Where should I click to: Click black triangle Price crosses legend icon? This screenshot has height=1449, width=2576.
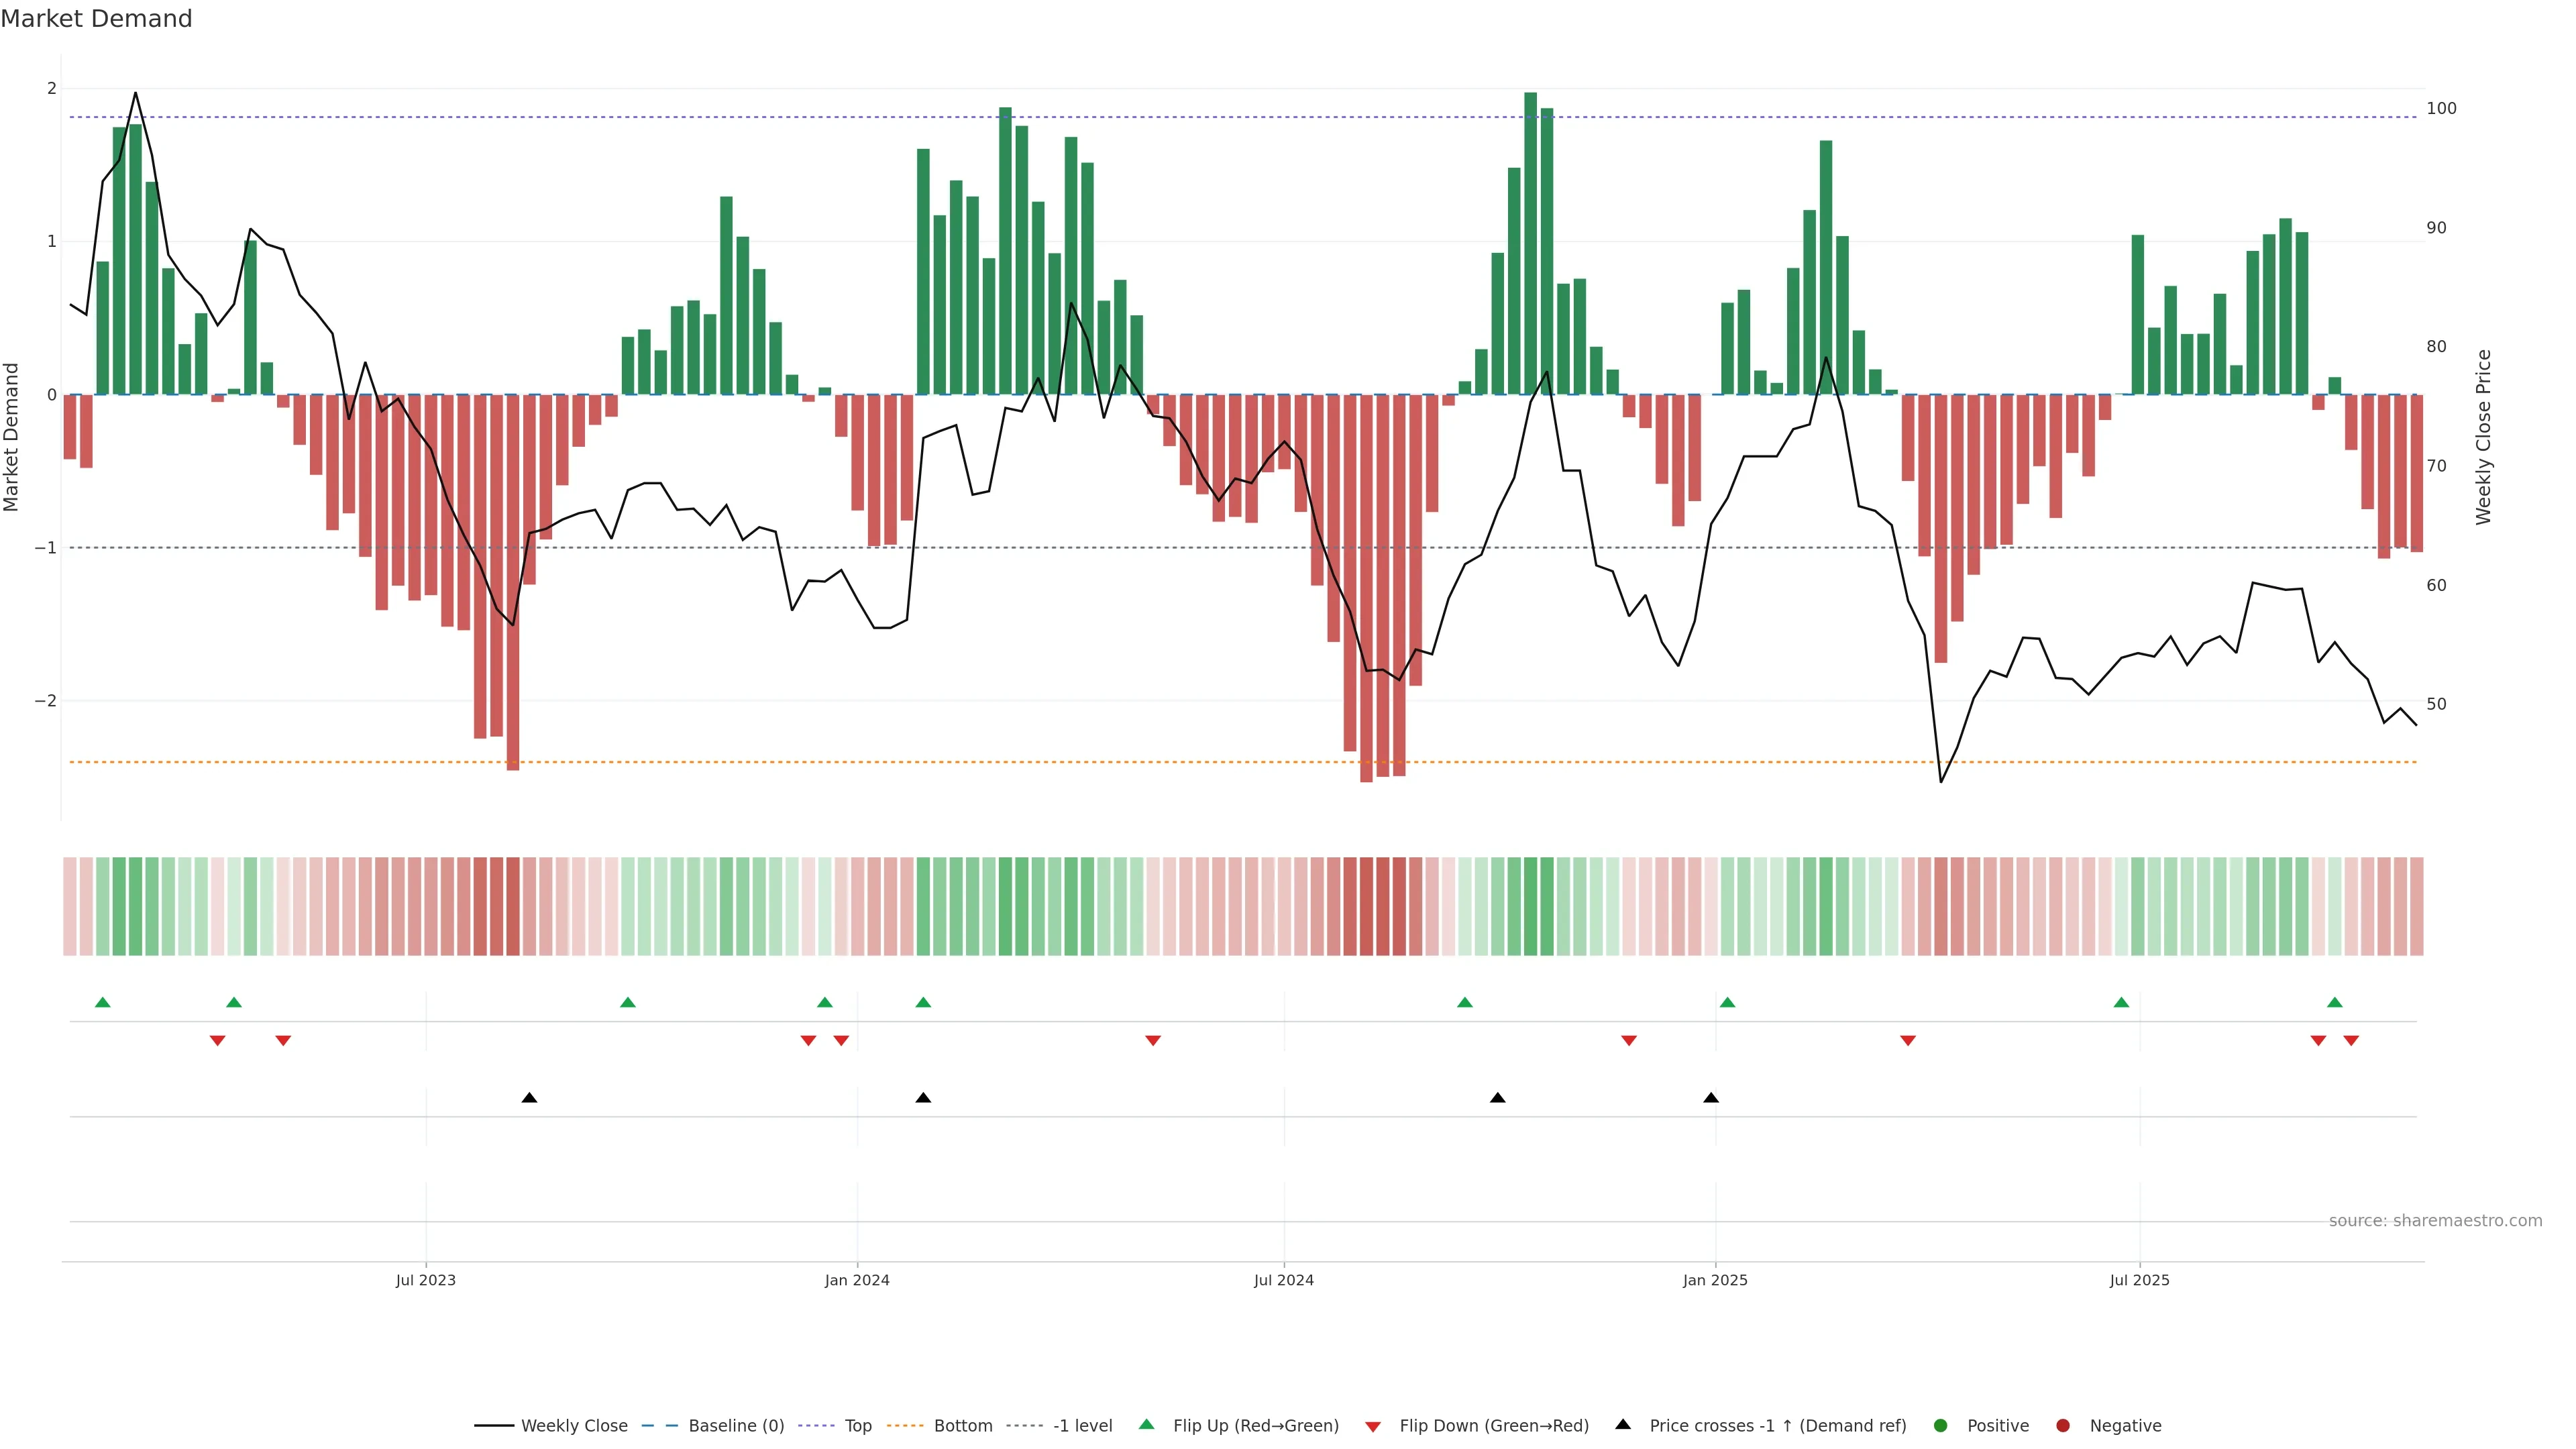1623,1425
